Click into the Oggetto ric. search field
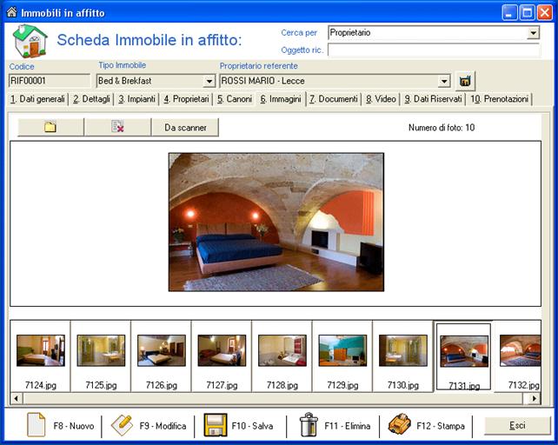This screenshot has height=445, width=558. coord(434,50)
